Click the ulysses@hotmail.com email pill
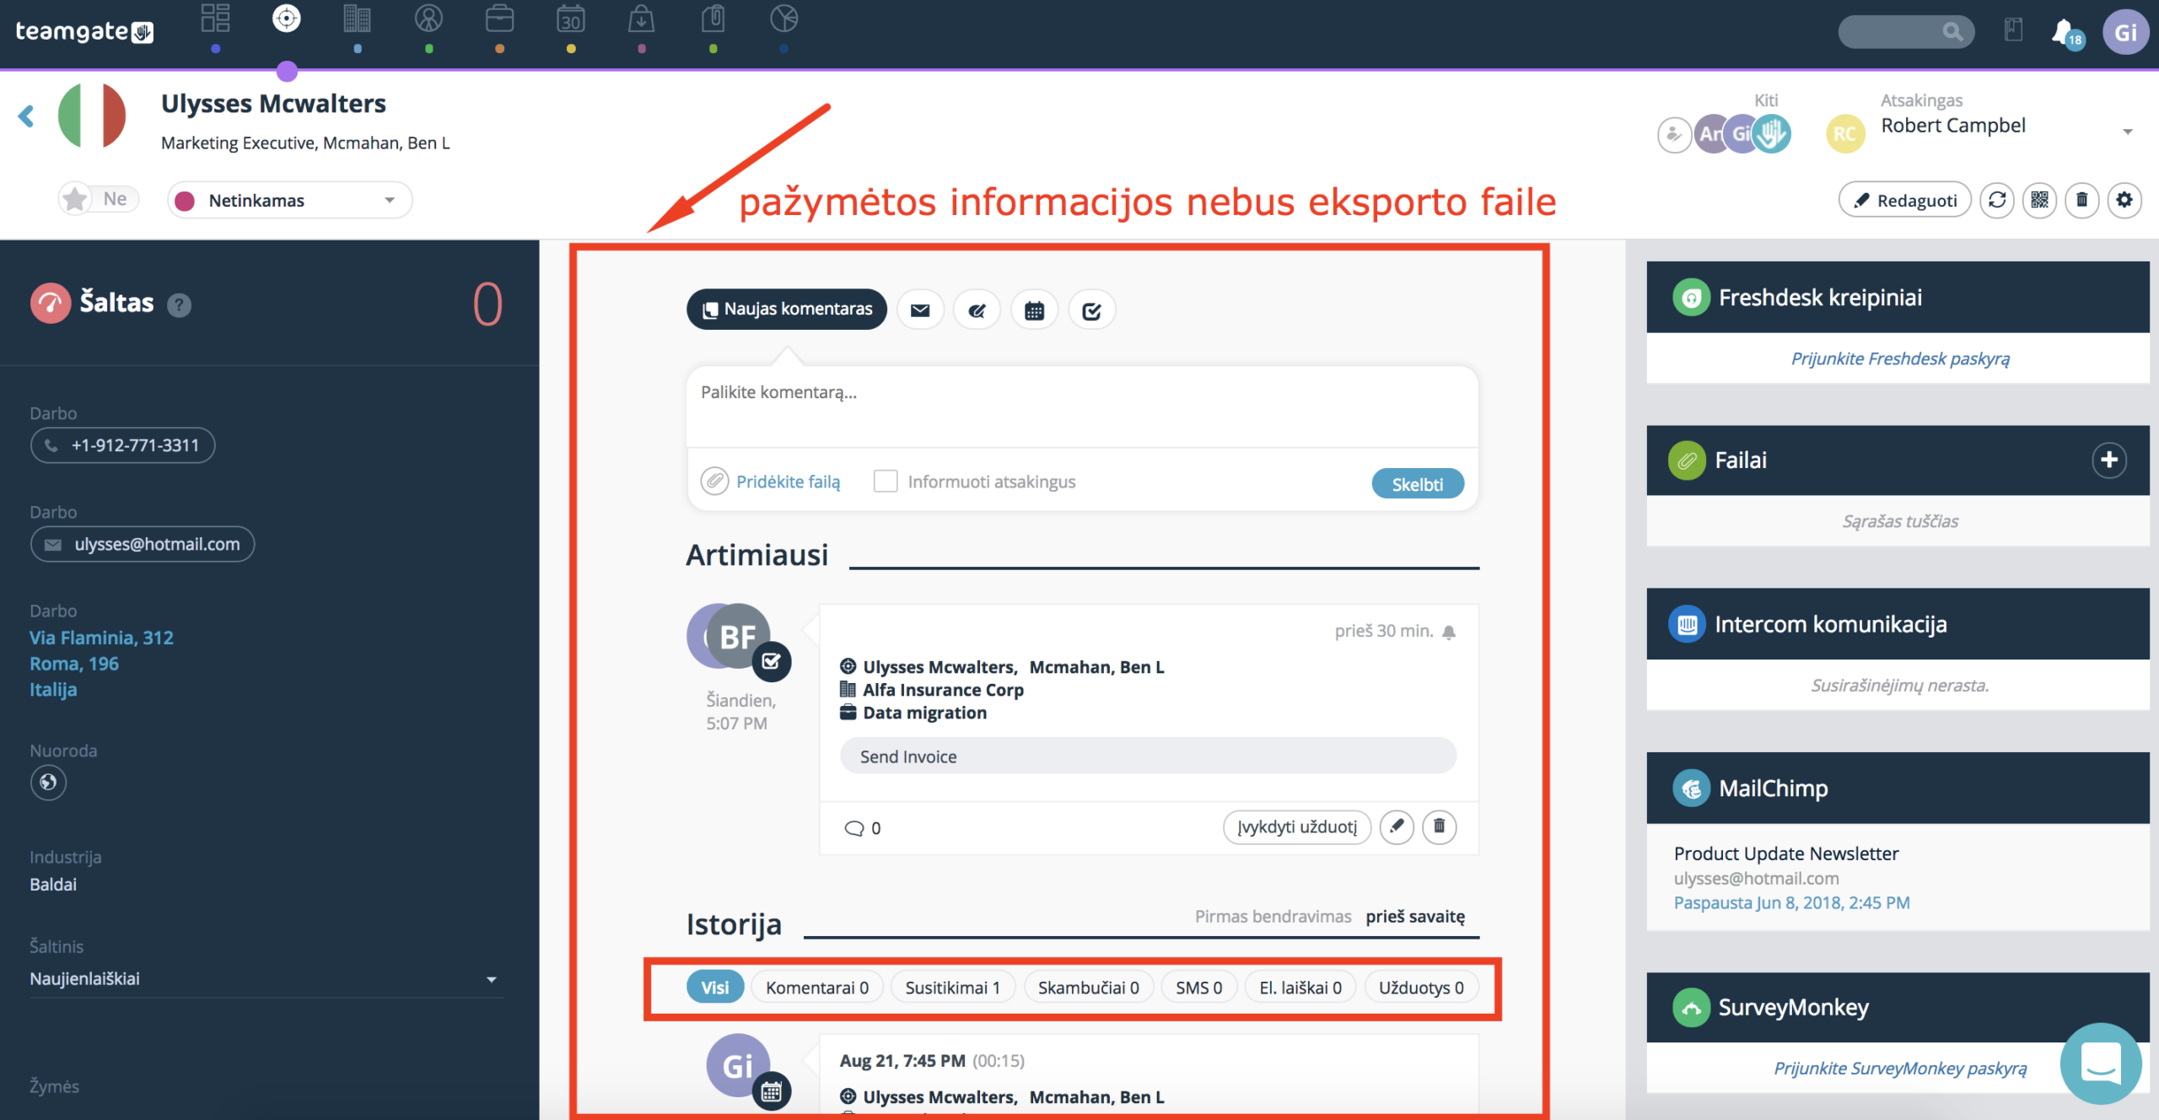2159x1120 pixels. point(143,544)
